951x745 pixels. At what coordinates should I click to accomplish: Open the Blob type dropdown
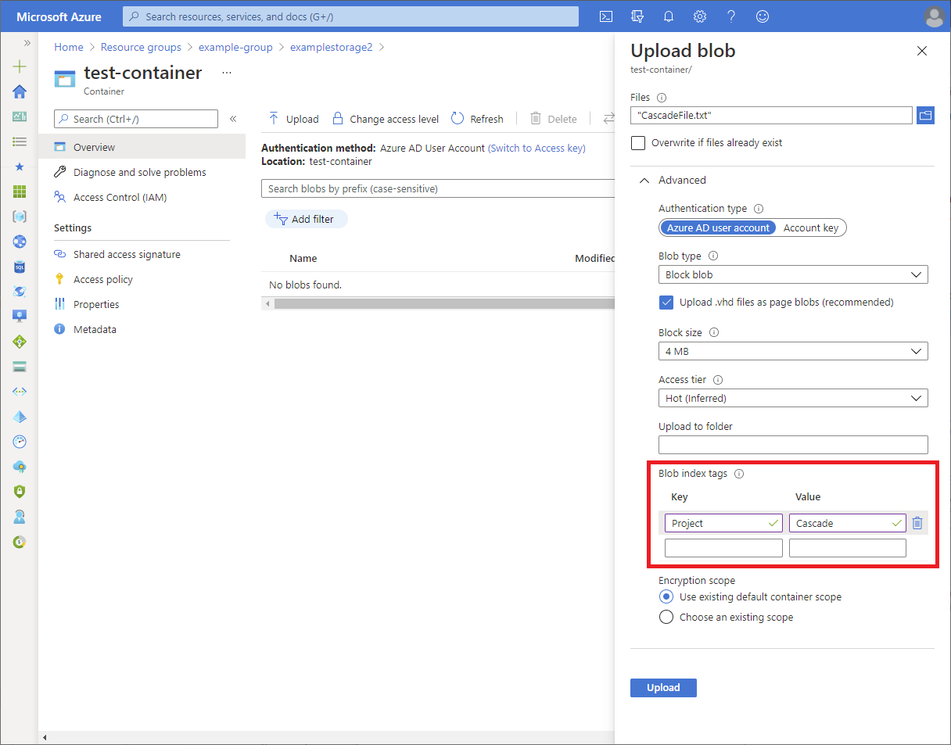pos(793,274)
